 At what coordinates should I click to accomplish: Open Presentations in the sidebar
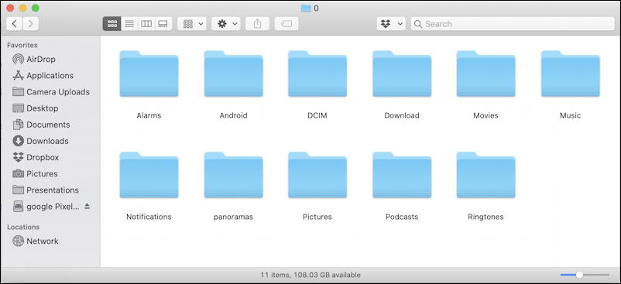(46, 190)
